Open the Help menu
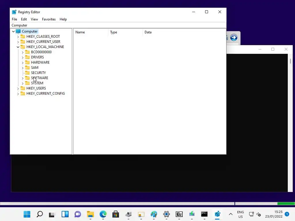Screen dimensions: 295x221 [x=63, y=19]
